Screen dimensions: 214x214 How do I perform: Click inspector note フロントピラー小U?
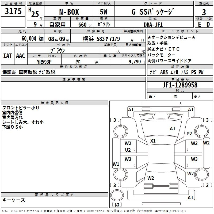tap(21, 108)
